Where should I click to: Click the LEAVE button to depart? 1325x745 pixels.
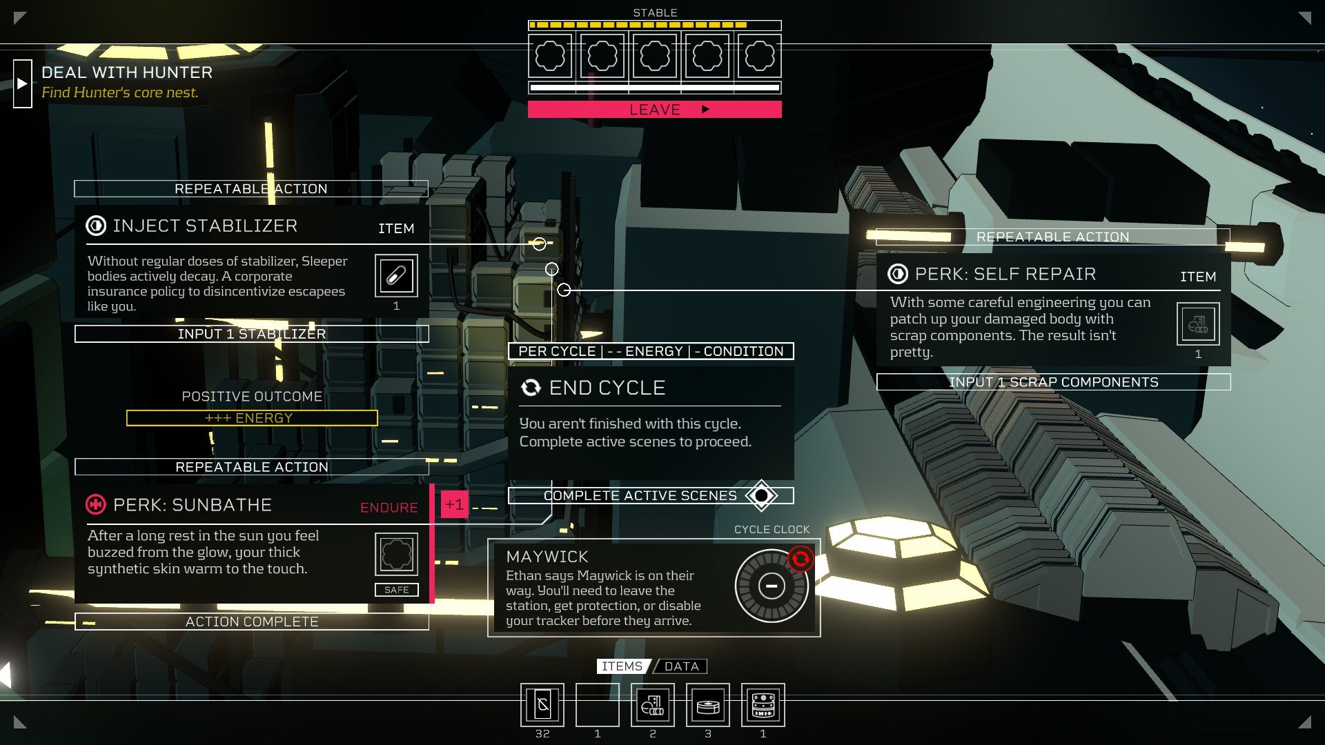point(654,109)
